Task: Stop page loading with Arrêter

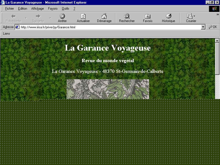Action: click(x=62, y=18)
